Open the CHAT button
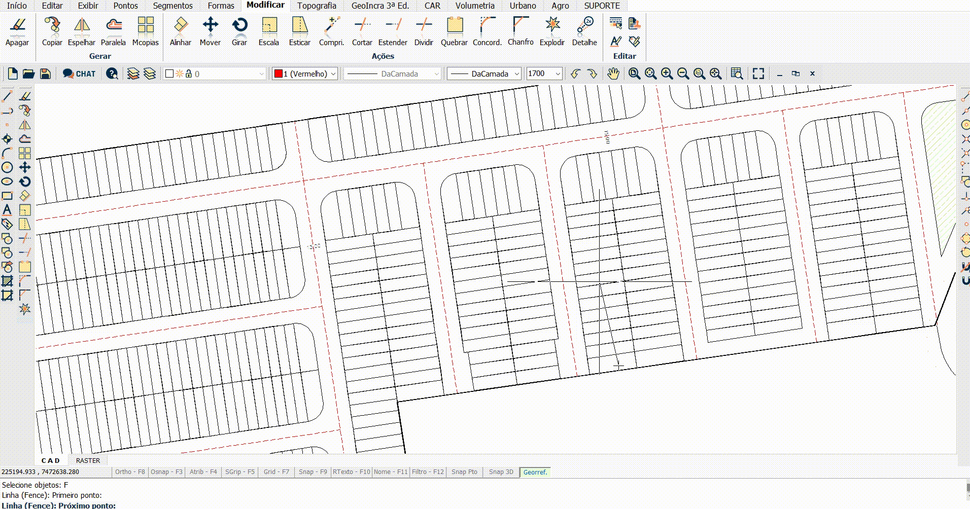This screenshot has height=509, width=970. [x=79, y=74]
